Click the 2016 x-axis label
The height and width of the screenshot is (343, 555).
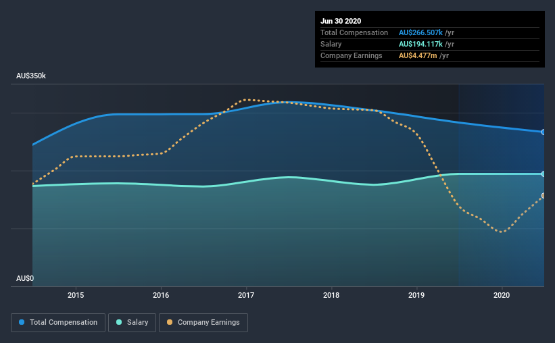pos(161,295)
